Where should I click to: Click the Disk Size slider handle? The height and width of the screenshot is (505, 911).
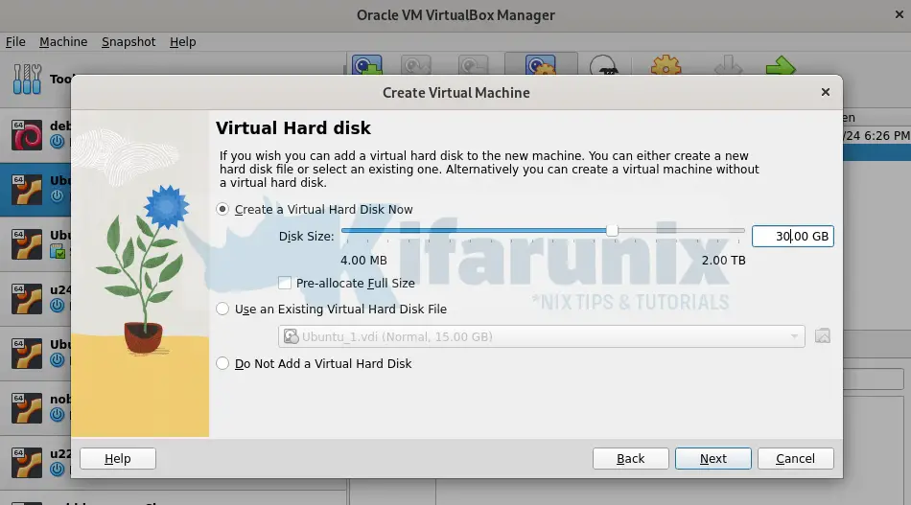point(612,230)
